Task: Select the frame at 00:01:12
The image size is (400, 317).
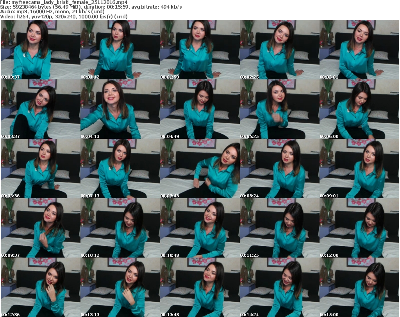Action: (120, 50)
